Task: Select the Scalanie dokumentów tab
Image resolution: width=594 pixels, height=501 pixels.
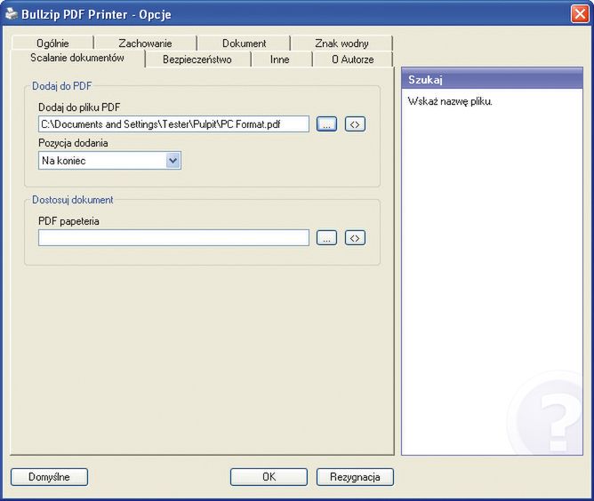Action: click(77, 59)
